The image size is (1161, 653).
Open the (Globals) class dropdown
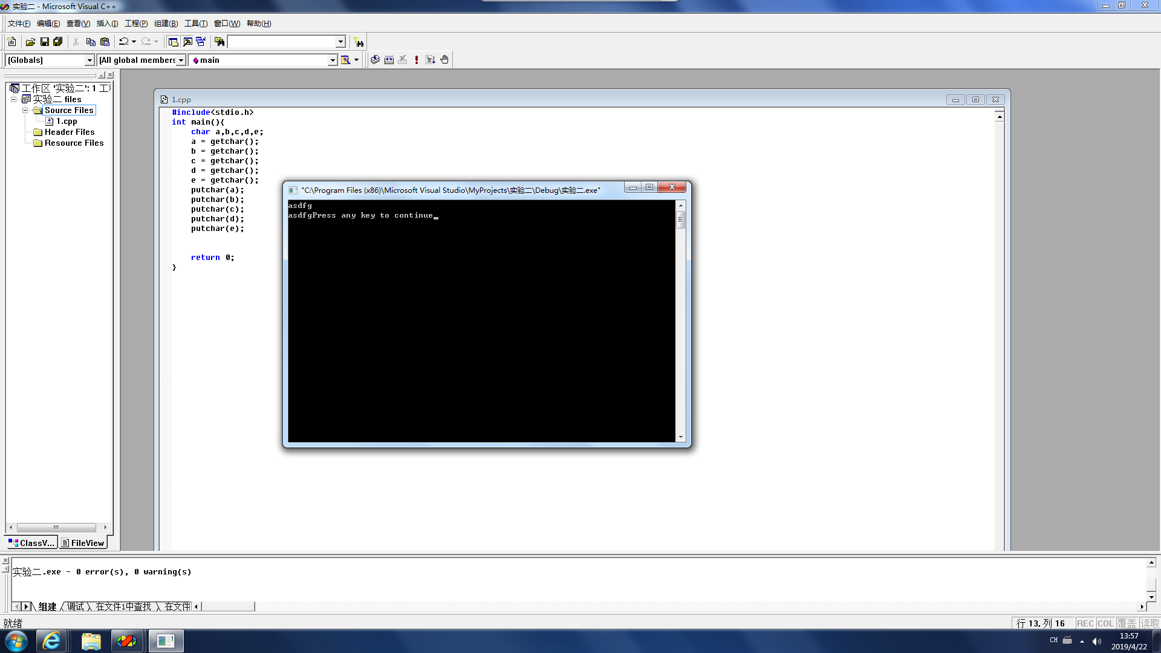89,60
